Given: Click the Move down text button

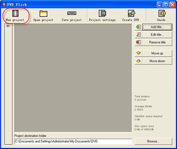Looking at the screenshot, I should 157,61.
